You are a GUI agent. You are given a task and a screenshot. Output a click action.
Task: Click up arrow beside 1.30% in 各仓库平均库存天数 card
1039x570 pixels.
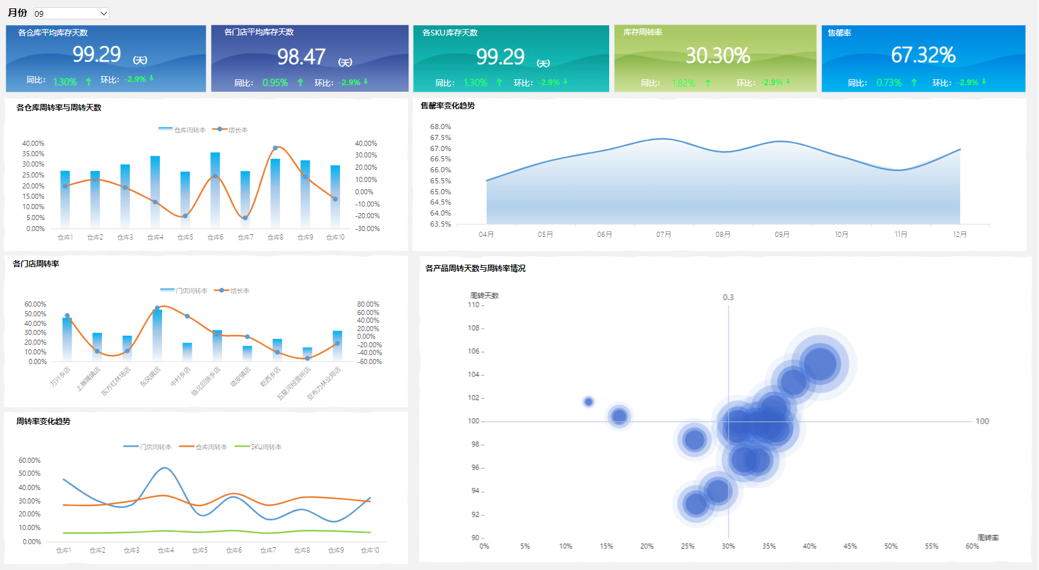pos(88,82)
